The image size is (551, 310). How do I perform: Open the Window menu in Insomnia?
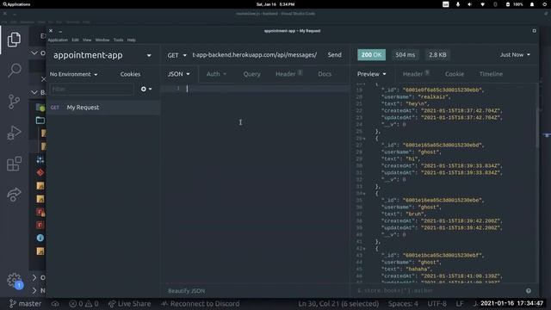pos(102,40)
